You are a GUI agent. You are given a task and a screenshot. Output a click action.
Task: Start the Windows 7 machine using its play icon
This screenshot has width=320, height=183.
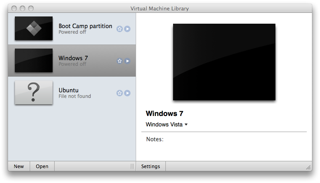(127, 61)
